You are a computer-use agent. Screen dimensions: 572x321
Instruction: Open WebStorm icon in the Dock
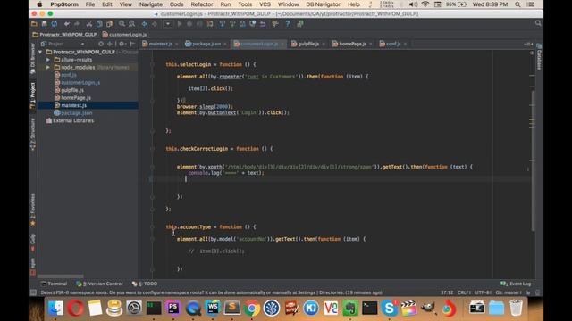(213, 308)
